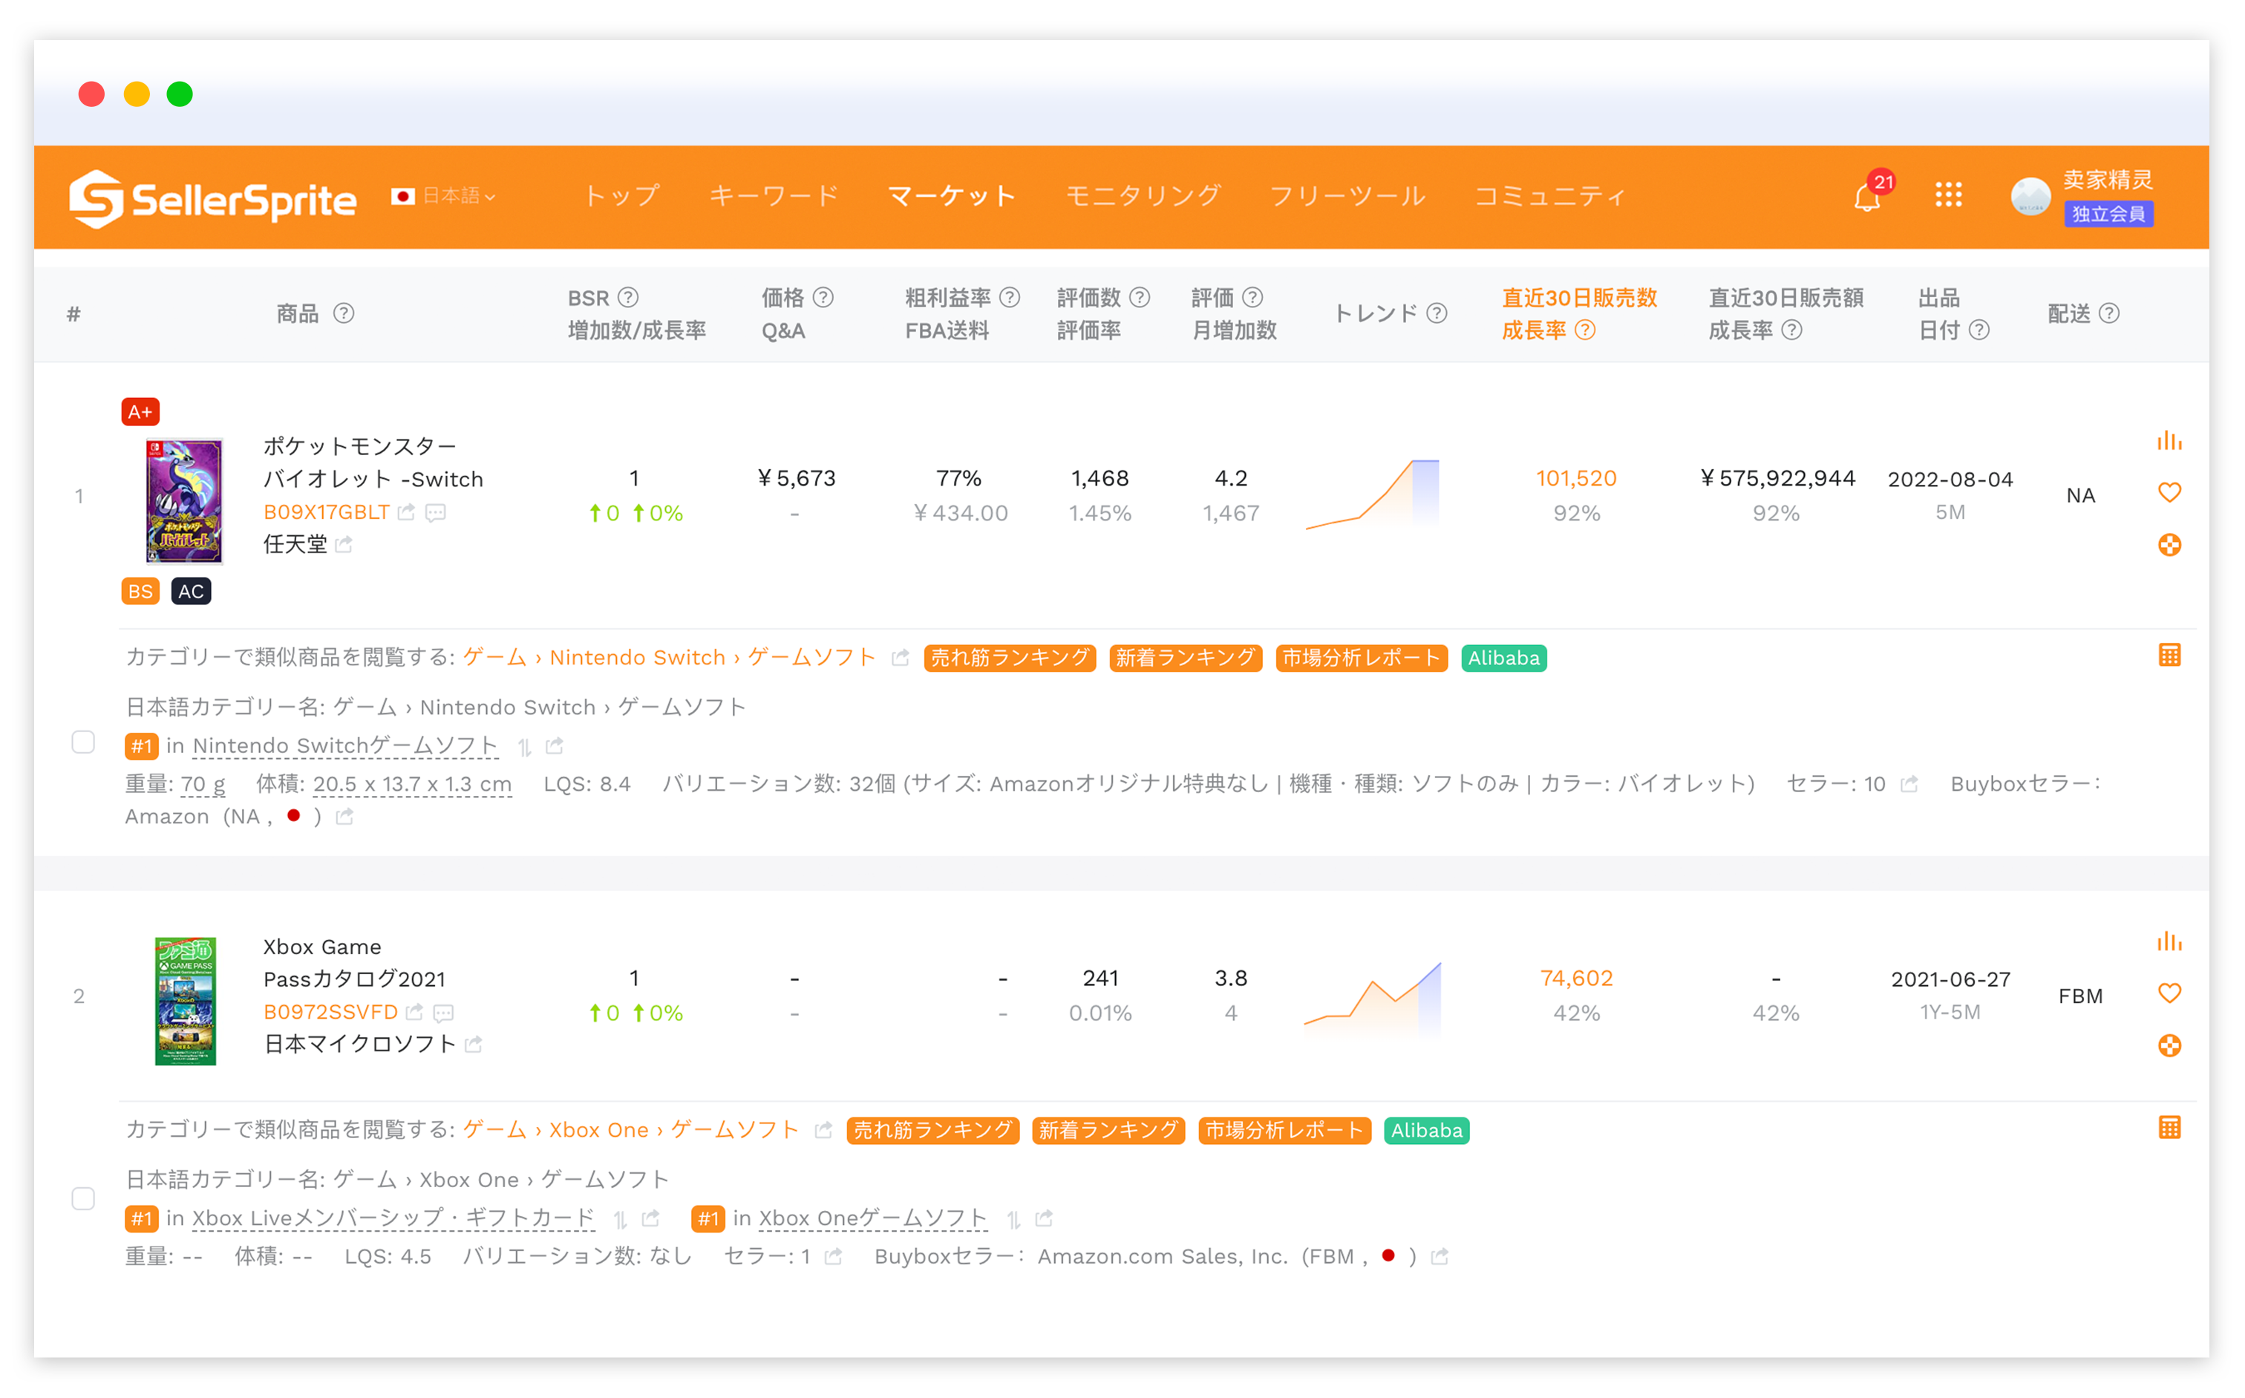The width and height of the screenshot is (2245, 1398).
Task: Tick the checkbox for the ポケットモンスター product
Action: tap(83, 742)
